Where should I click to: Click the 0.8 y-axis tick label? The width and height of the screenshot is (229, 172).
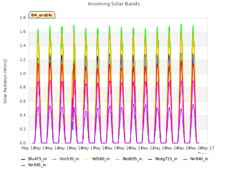(x=23, y=87)
